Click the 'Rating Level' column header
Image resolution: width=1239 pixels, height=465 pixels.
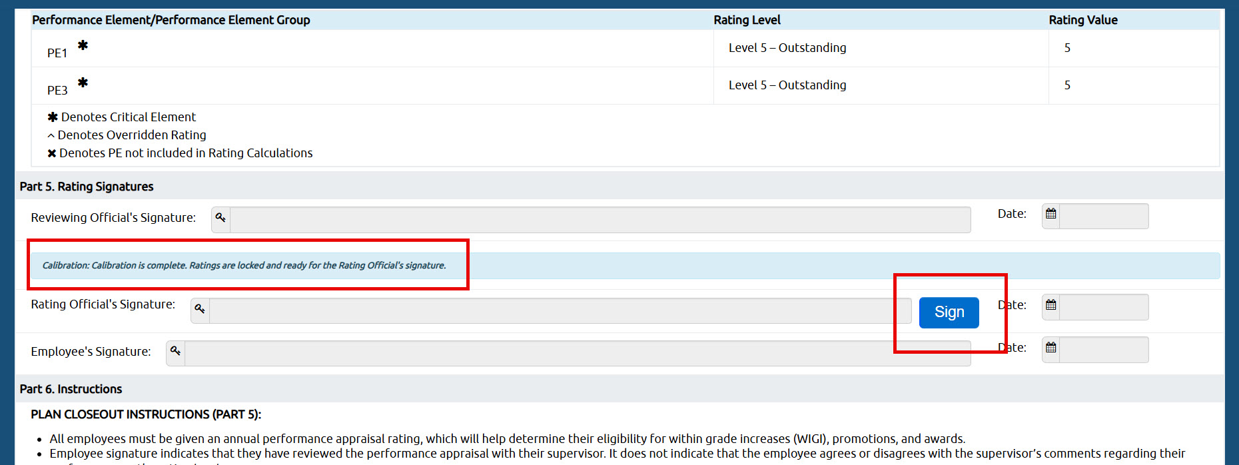(747, 20)
